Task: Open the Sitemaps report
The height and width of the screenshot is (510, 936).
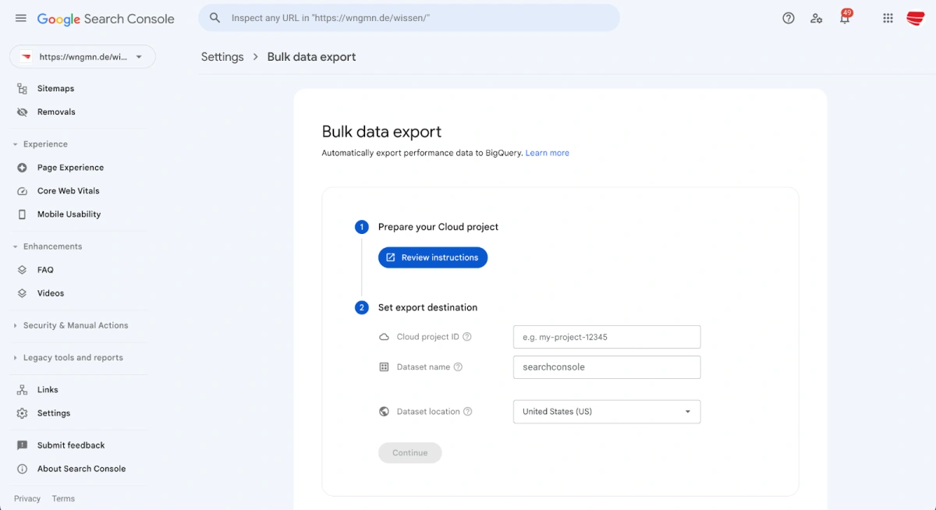Action: 55,88
